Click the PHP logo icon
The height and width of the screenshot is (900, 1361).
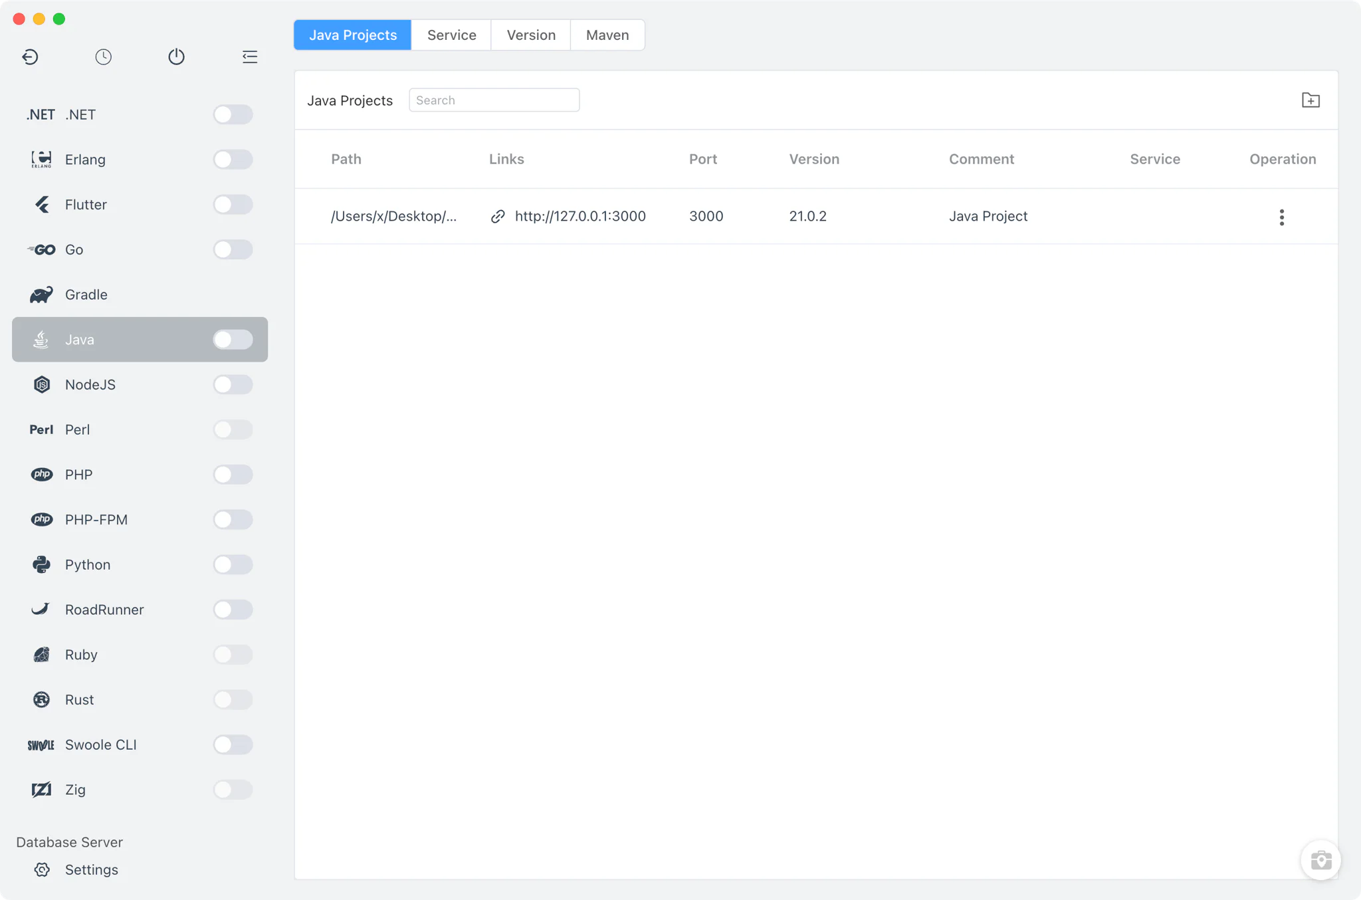[41, 475]
